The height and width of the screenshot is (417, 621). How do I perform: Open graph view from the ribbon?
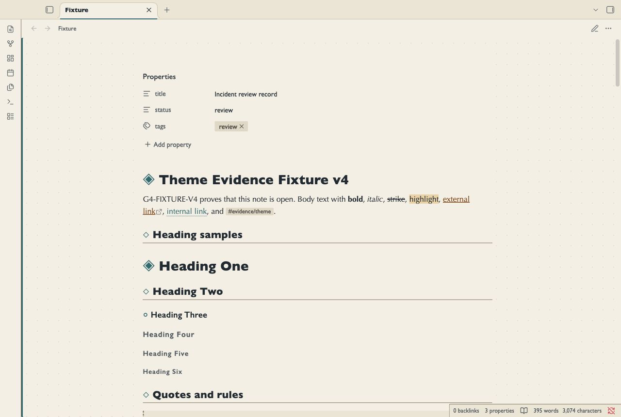pyautogui.click(x=10, y=44)
